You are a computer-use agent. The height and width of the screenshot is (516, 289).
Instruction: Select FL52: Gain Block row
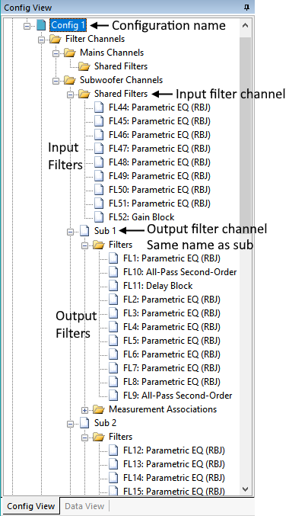[x=141, y=217]
